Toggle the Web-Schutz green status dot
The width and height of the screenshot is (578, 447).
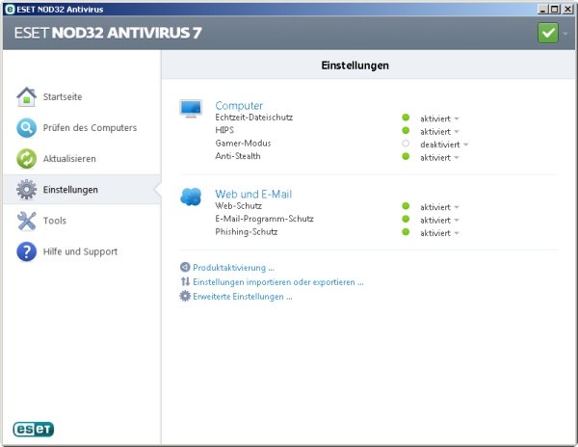click(x=406, y=206)
